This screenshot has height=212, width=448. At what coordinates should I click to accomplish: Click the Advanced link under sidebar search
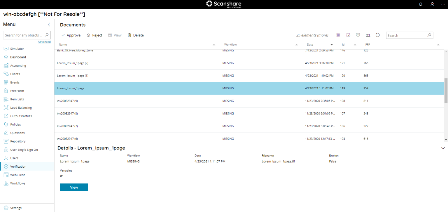click(44, 41)
